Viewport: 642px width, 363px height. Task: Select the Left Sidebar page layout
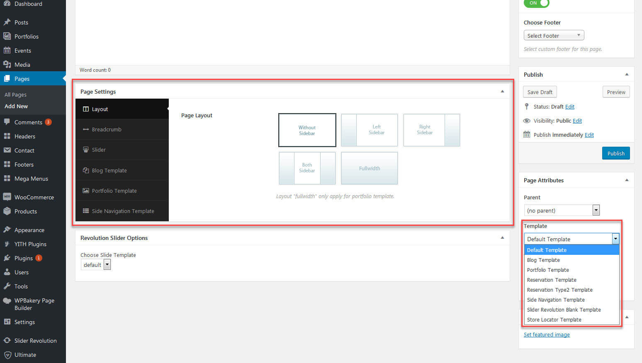pyautogui.click(x=369, y=130)
